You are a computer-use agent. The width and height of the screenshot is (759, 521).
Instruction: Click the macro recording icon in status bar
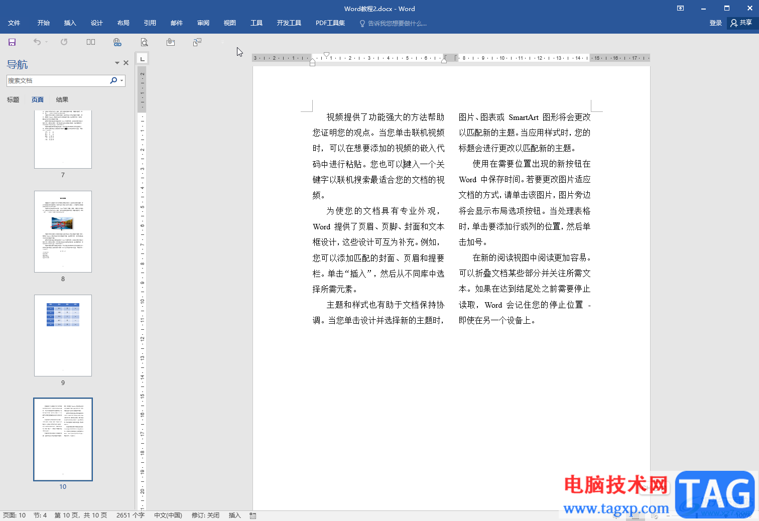[x=253, y=515]
